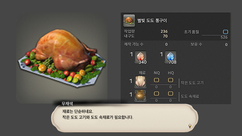Open the large roast dodo image
242x136 pixels.
coord(62,58)
